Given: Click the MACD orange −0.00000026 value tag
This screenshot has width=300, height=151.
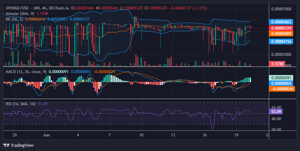Looking at the screenshot, I should coord(282,89).
